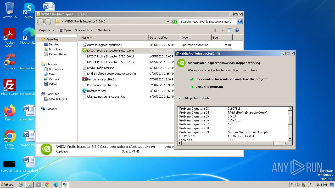Sort by the Type column header
The height and width of the screenshot is (188, 335).
[196, 38]
